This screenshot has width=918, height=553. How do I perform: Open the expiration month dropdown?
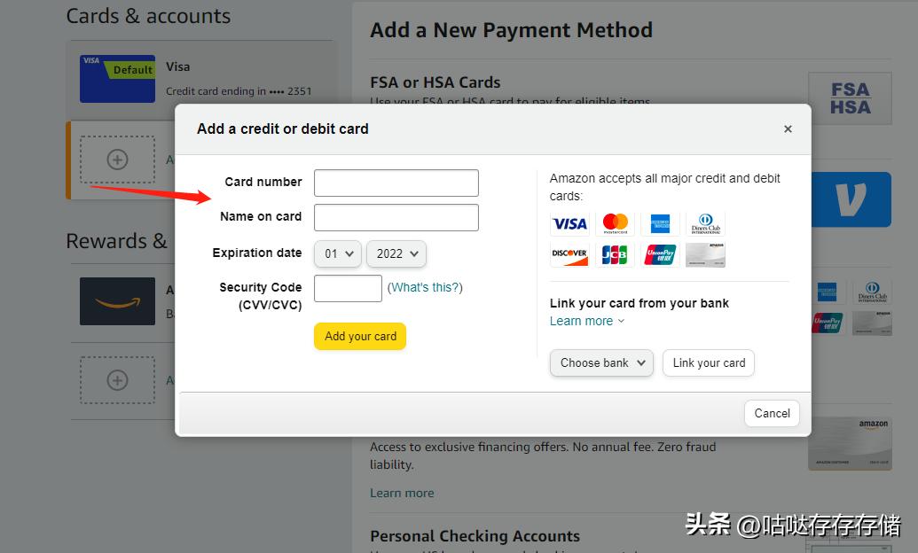(338, 253)
